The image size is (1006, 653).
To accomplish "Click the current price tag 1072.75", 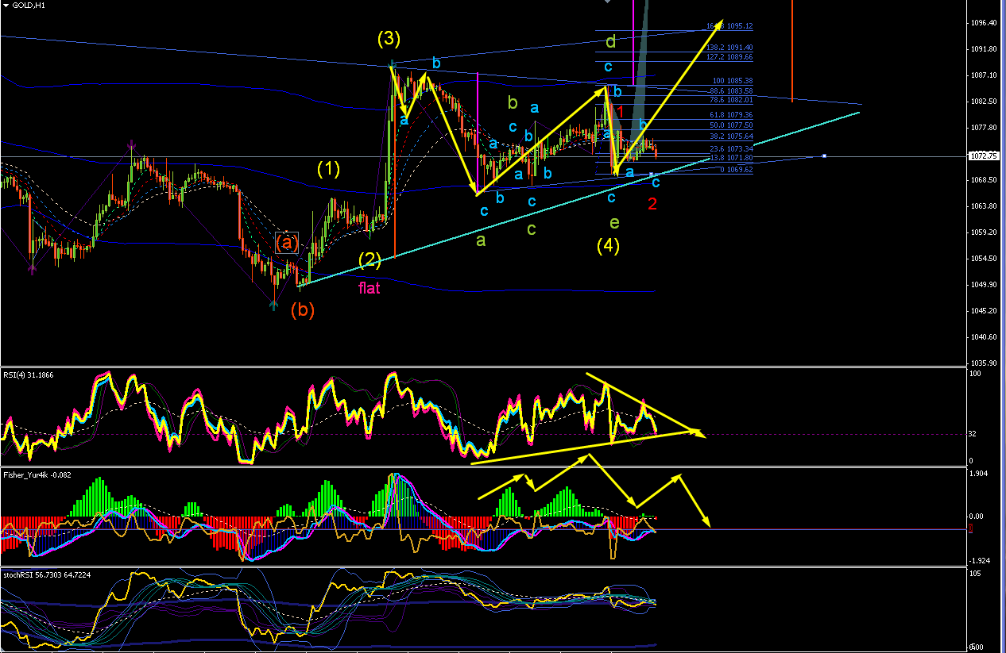I will point(983,156).
